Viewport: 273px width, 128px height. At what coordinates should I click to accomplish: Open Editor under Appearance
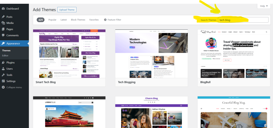tap(5, 55)
